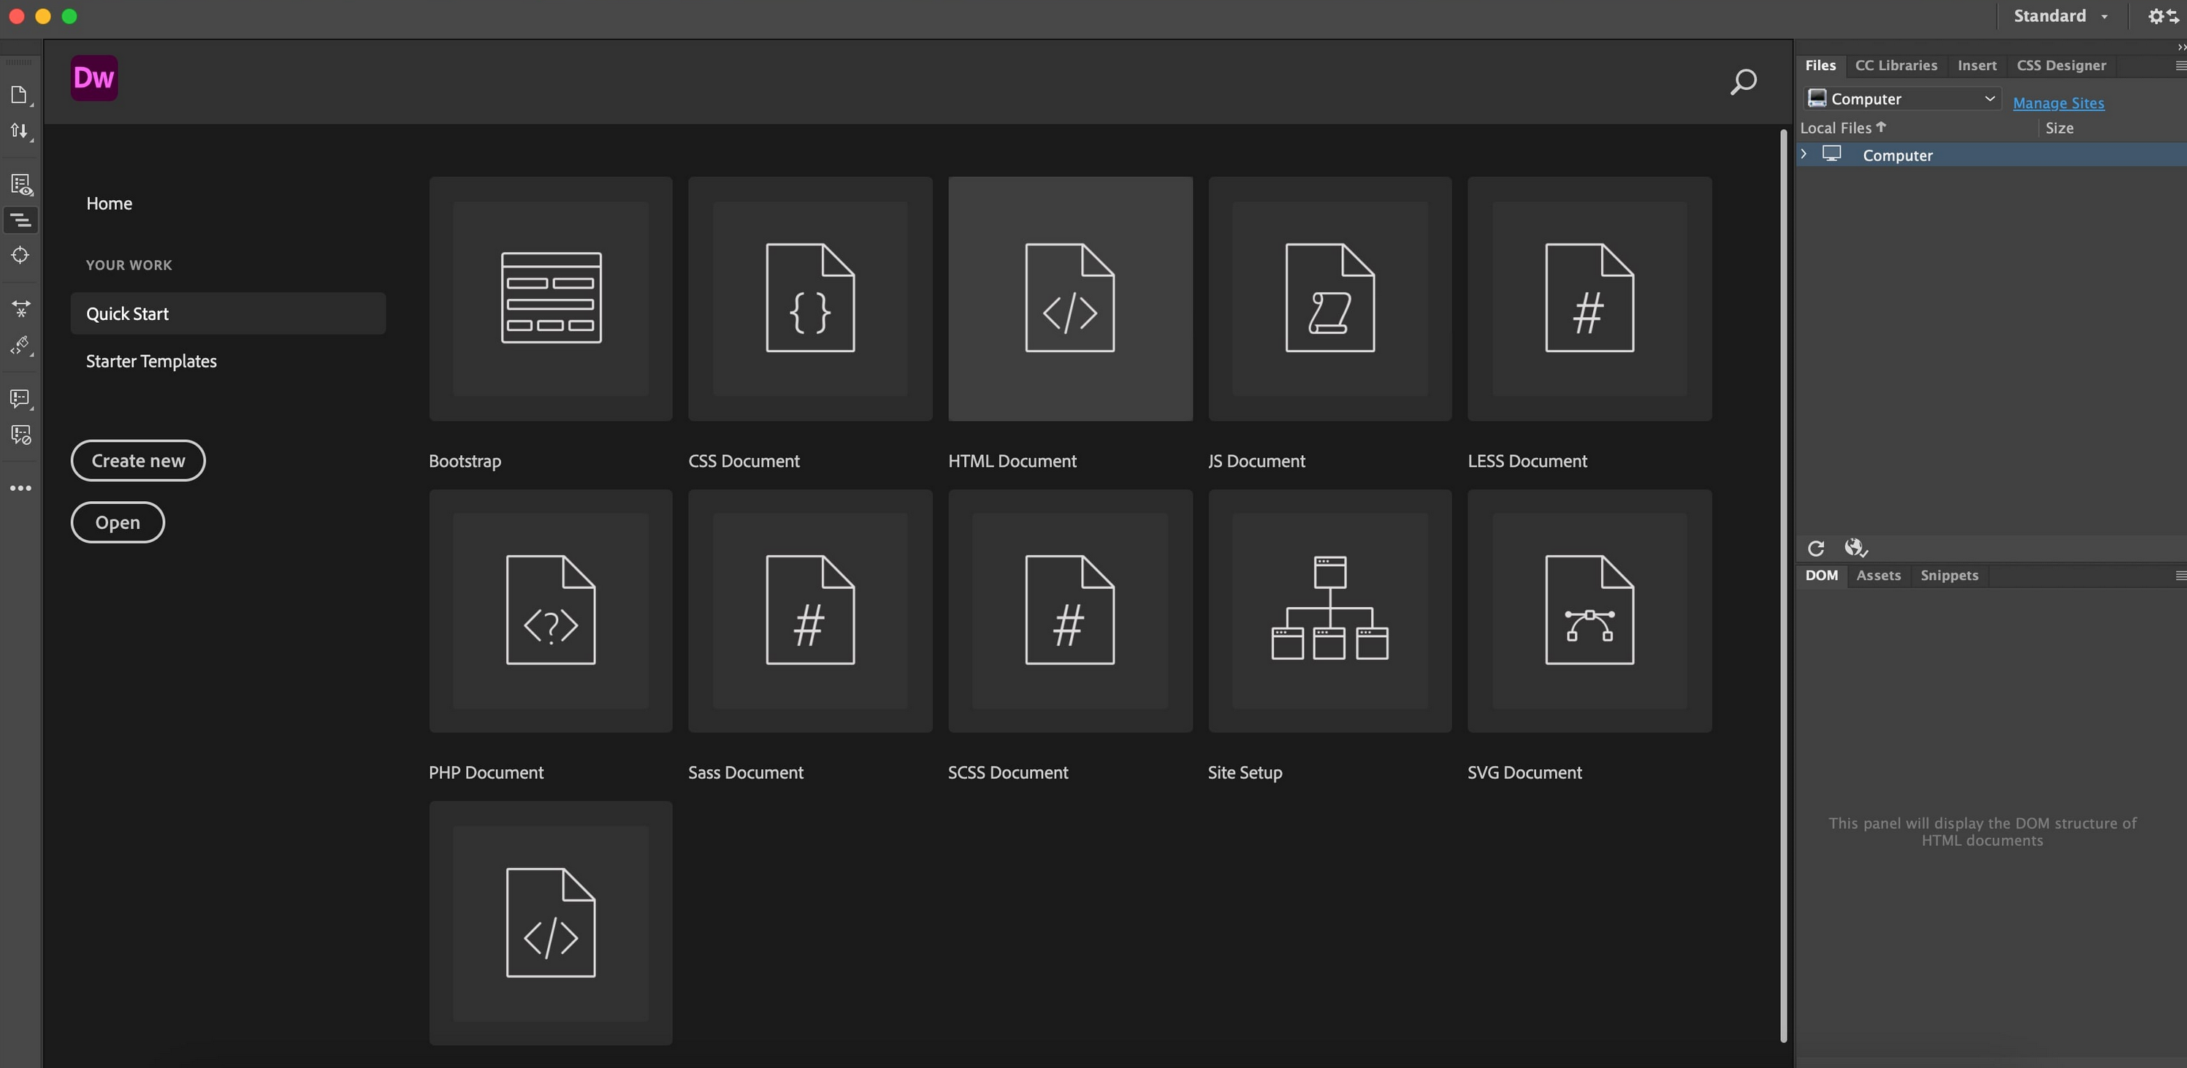This screenshot has height=1068, width=2187.
Task: Open the Computer site dropdown
Action: tap(1901, 99)
